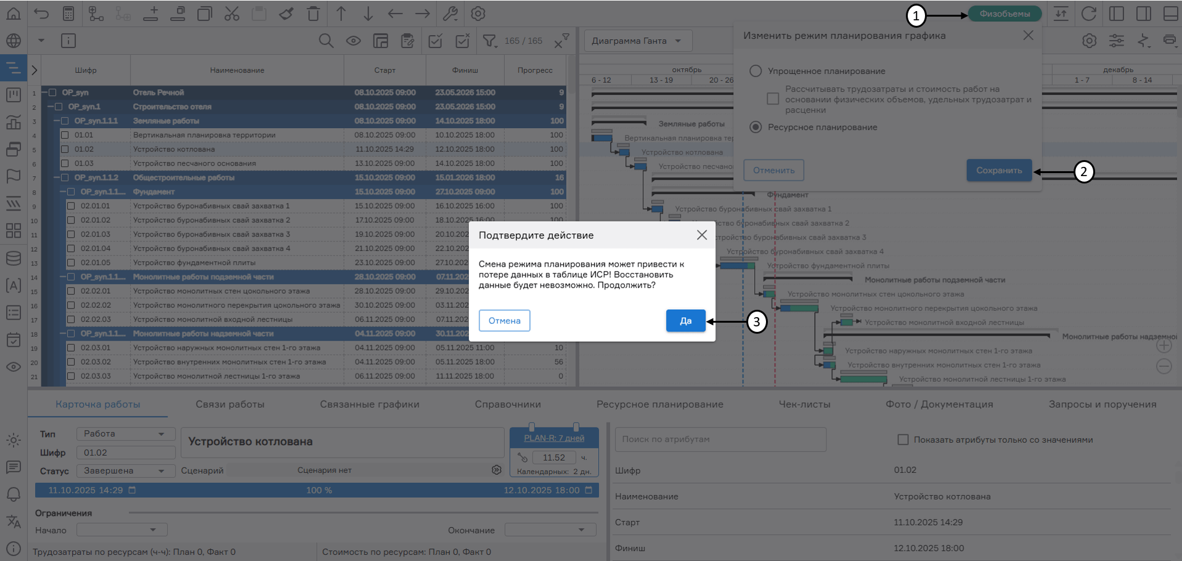Confirm the action with Да button
This screenshot has height=561, width=1182.
pyautogui.click(x=685, y=321)
